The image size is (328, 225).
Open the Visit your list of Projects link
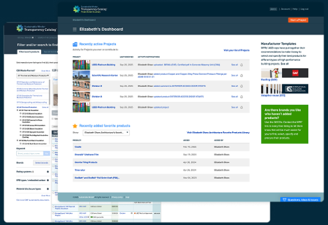click(236, 50)
